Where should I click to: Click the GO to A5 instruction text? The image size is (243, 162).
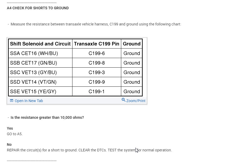pyautogui.click(x=15, y=134)
